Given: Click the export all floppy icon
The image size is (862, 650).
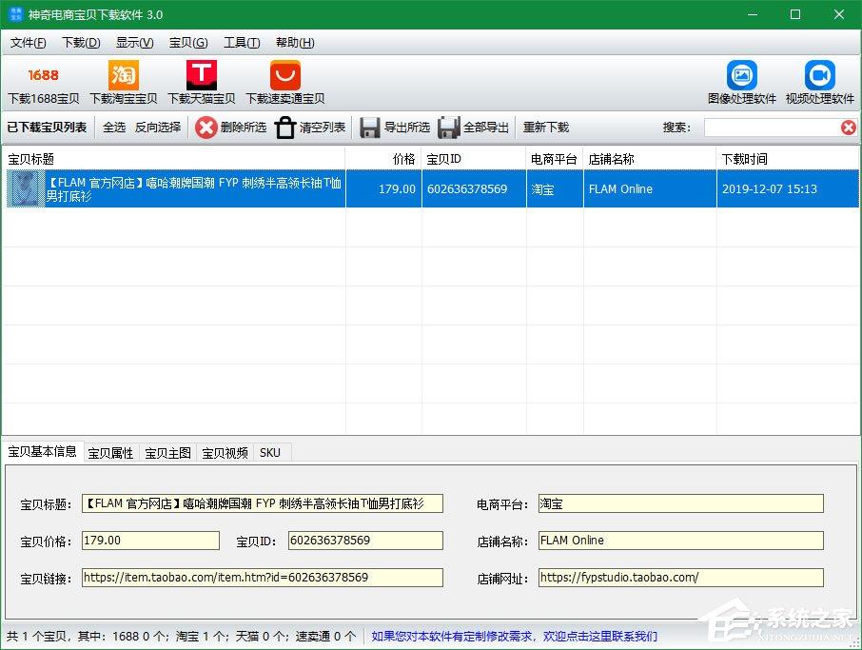Looking at the screenshot, I should point(448,128).
